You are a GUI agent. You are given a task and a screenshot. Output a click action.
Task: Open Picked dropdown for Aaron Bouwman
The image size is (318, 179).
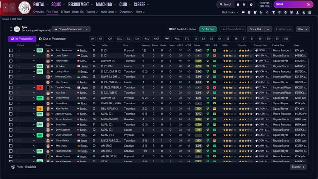(x=34, y=50)
